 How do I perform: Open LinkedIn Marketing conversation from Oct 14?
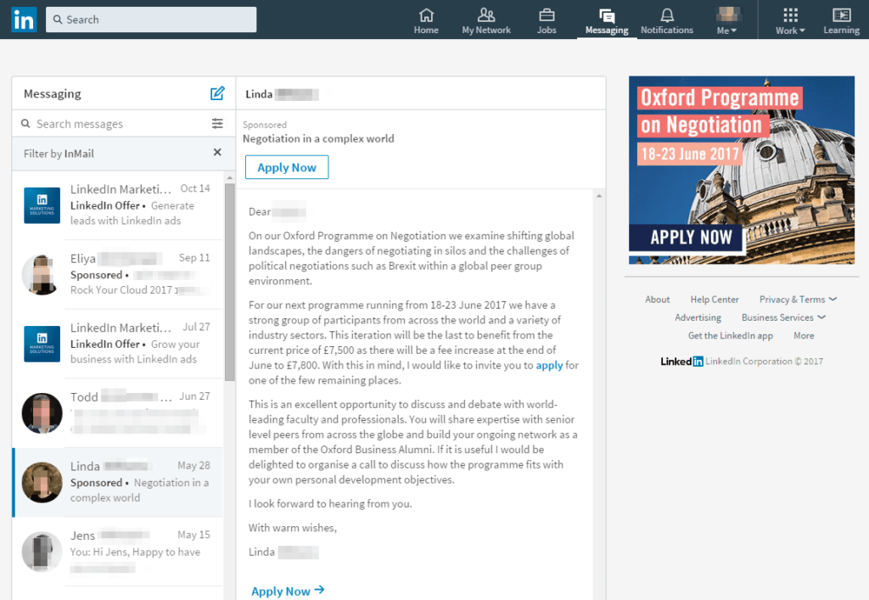tap(117, 205)
